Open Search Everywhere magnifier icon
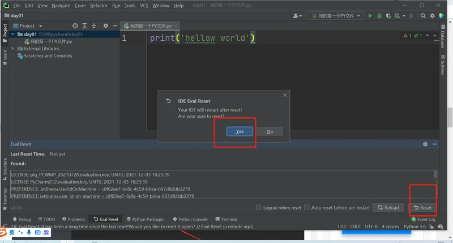 pos(423,16)
